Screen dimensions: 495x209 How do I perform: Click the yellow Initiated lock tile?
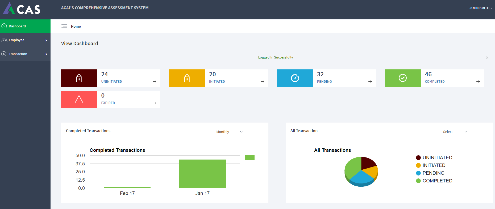click(187, 78)
